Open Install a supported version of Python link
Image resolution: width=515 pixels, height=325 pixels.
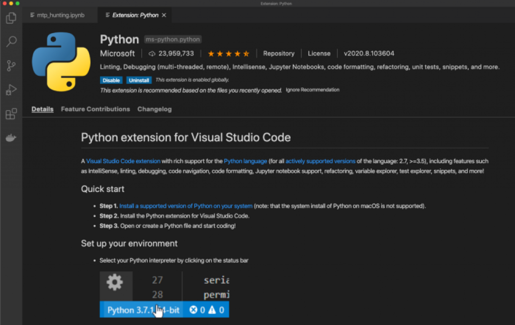pos(186,206)
